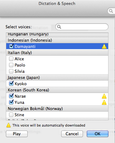
Task: Select the Norwegian Bokmål (Norway) header
Action: (57, 108)
